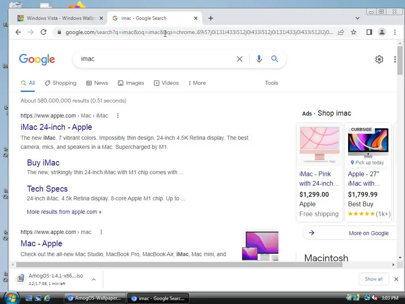The width and height of the screenshot is (405, 304).
Task: Open the Tech Specs sitelink
Action: [47, 189]
